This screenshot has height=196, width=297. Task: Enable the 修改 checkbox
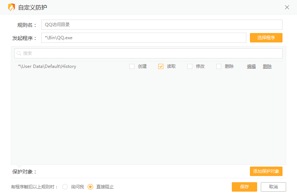pyautogui.click(x=190, y=66)
